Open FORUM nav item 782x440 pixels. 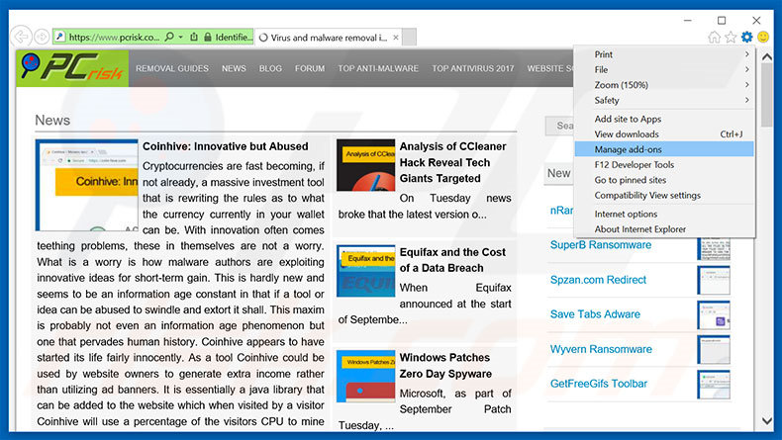(x=310, y=68)
